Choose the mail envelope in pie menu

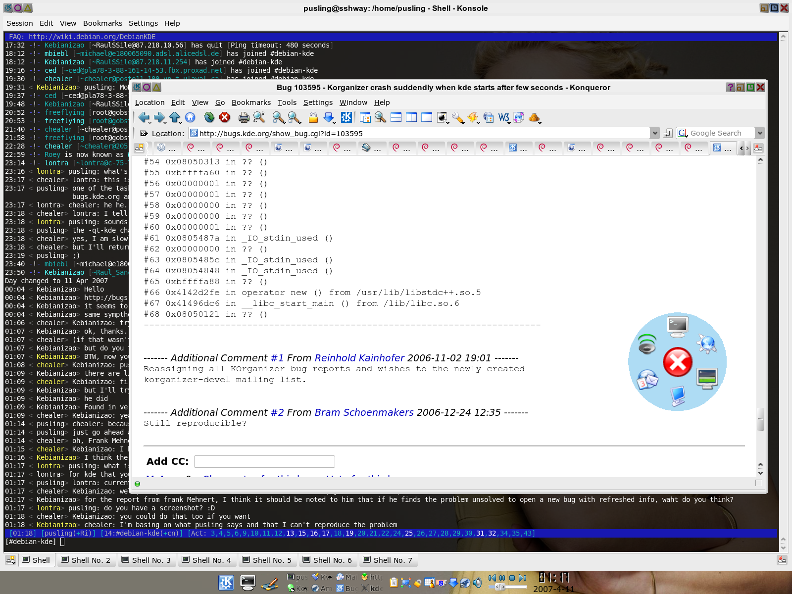647,380
